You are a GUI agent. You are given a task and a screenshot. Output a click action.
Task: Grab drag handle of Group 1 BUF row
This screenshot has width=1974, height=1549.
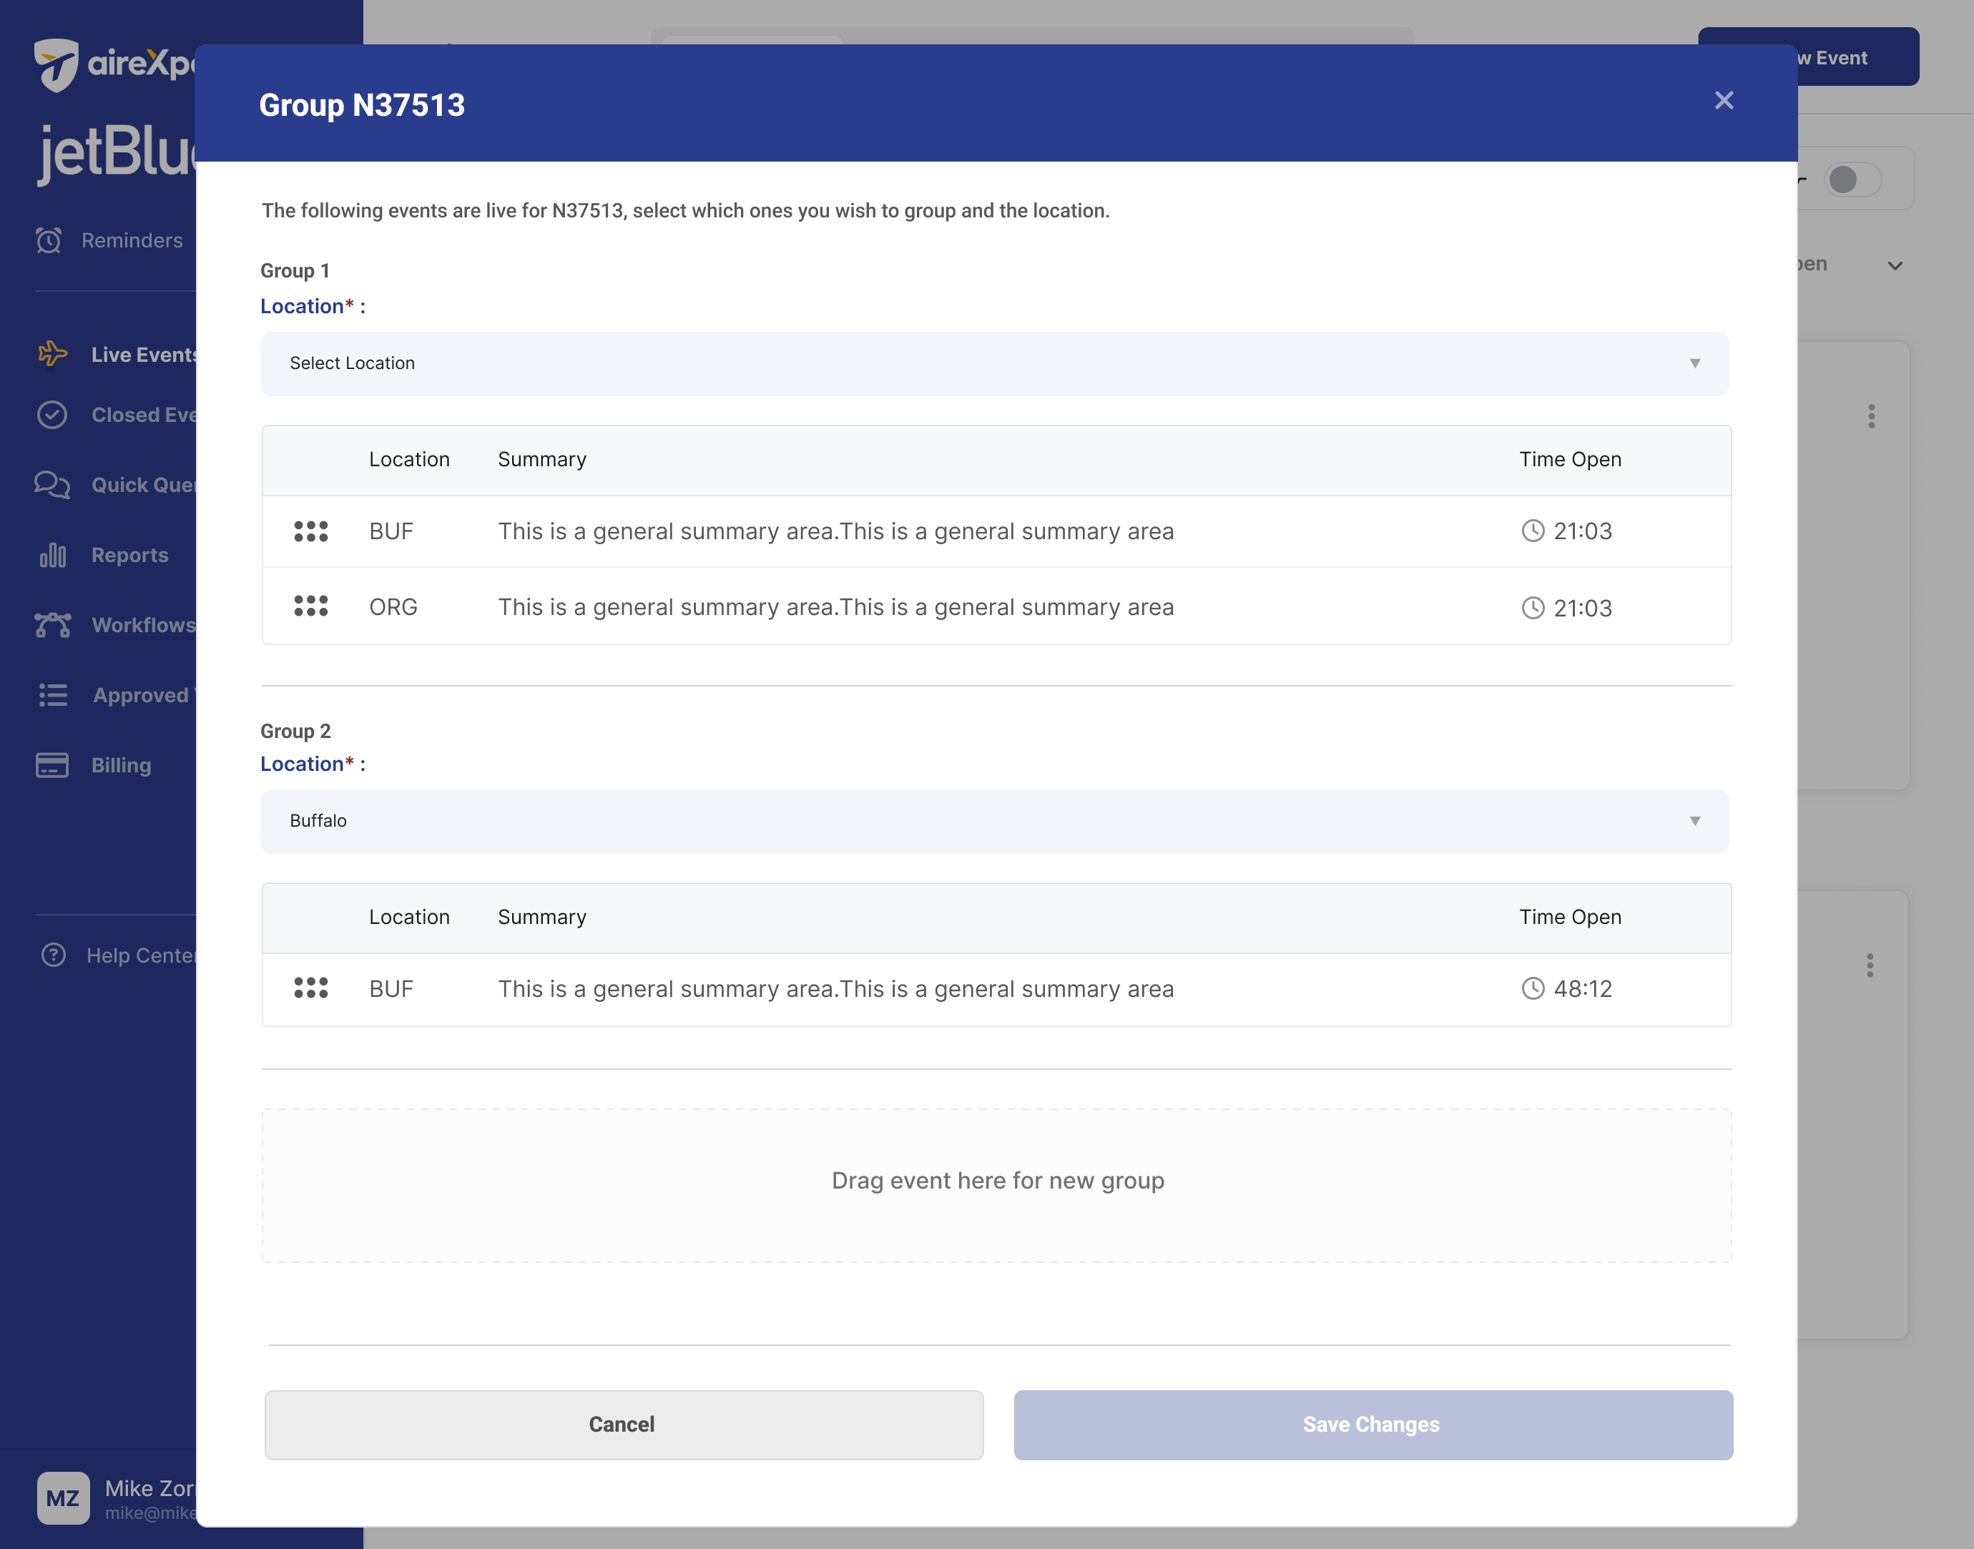pos(311,531)
